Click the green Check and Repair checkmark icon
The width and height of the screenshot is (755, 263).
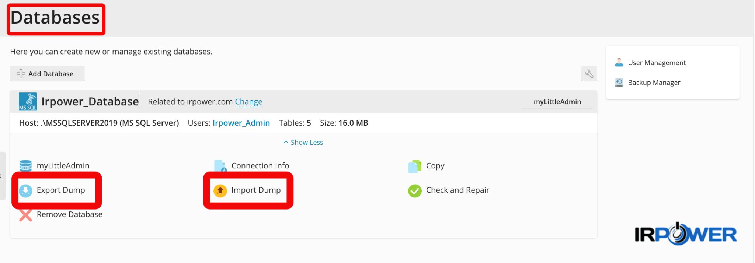click(x=415, y=190)
